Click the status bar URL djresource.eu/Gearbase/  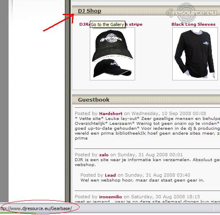[x=36, y=208]
